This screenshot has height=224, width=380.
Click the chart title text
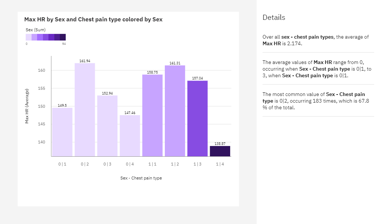pyautogui.click(x=93, y=19)
